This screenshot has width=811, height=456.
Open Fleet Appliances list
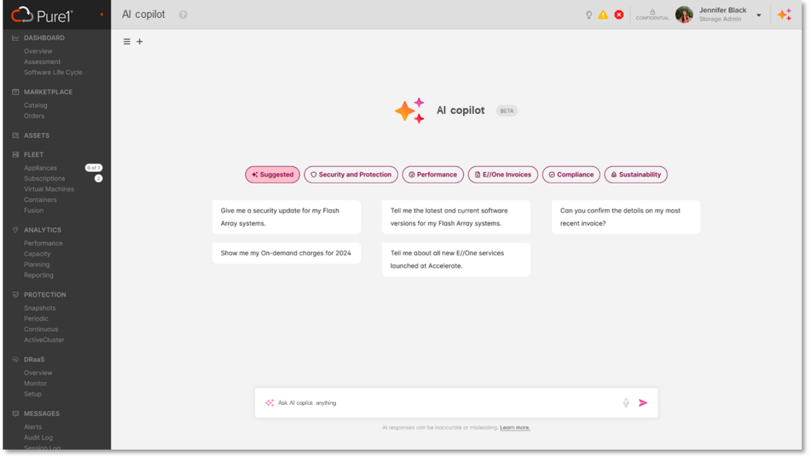point(41,168)
